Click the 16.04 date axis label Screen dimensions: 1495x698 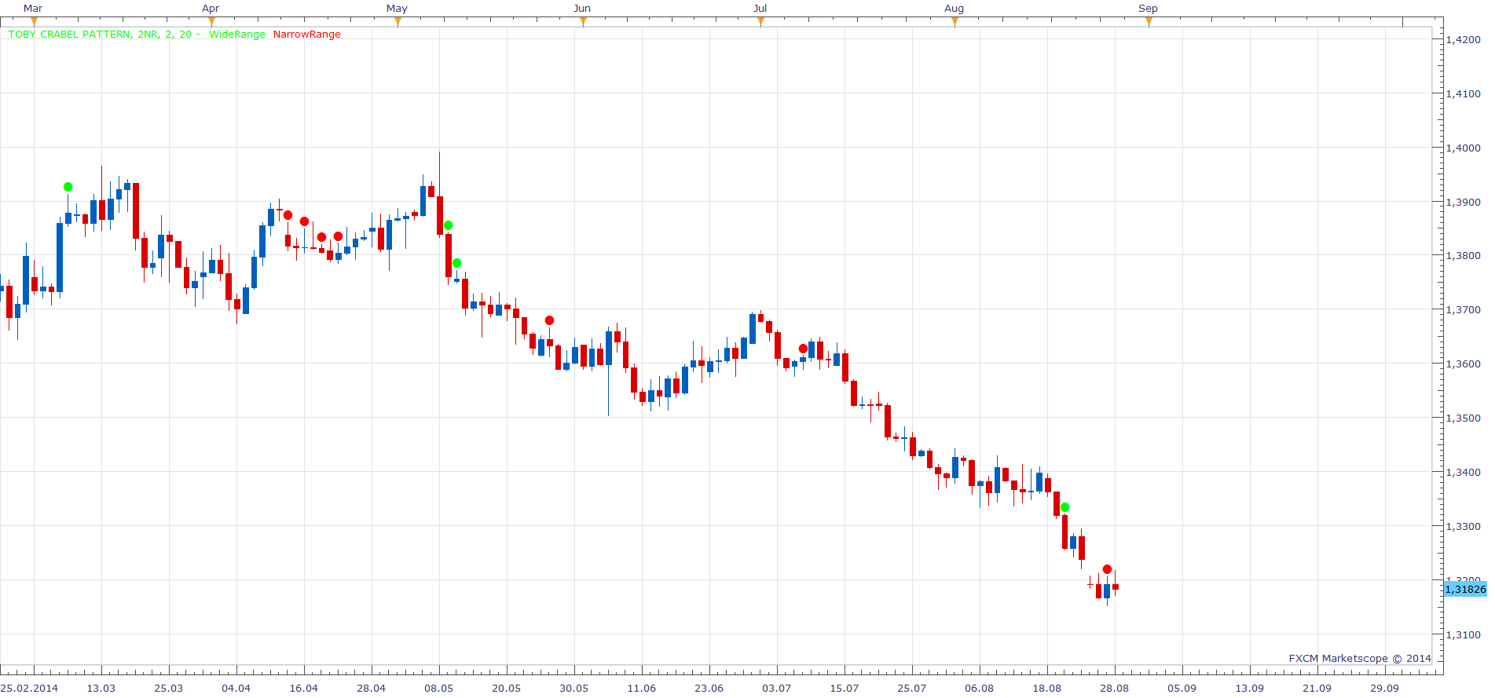point(304,688)
